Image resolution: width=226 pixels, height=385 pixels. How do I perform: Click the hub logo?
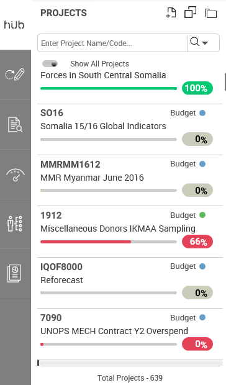(14, 25)
